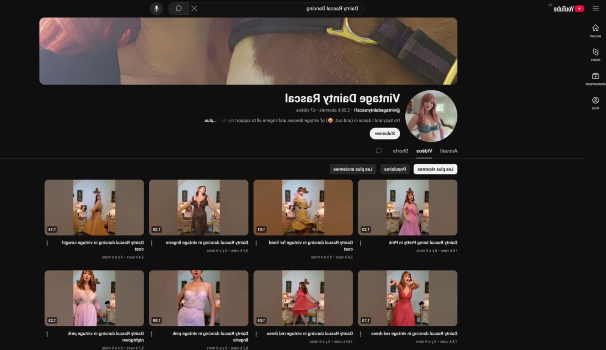Open the hamburger guide menu
This screenshot has height=350, width=606.
595,8
